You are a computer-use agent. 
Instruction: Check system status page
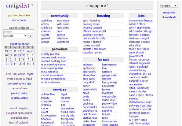pyautogui.click(x=19, y=98)
